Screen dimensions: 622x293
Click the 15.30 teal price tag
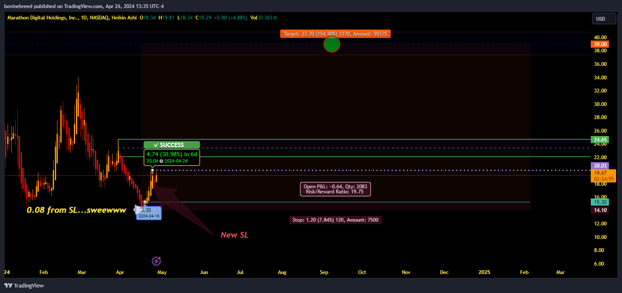click(x=600, y=202)
